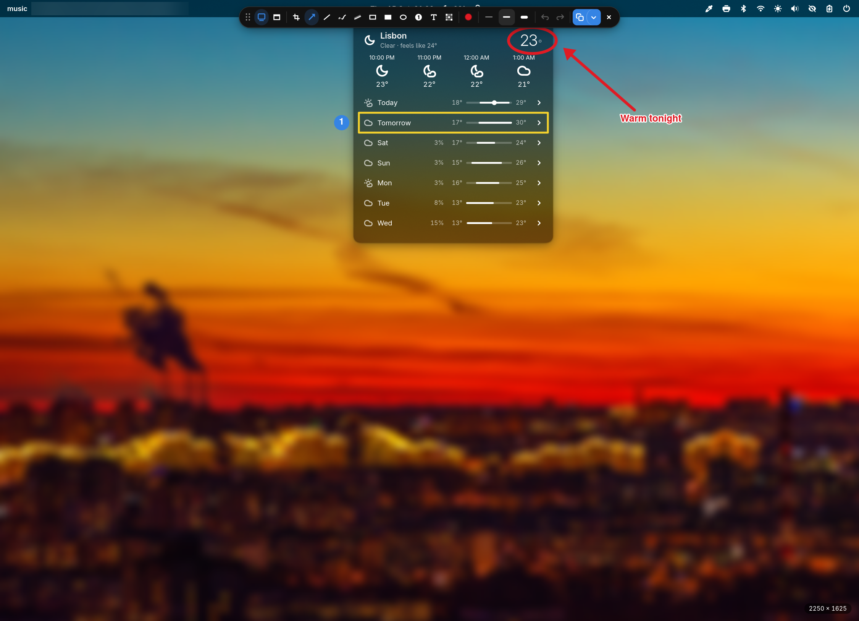Expand the Wed forecast chevron
This screenshot has width=859, height=621.
539,223
